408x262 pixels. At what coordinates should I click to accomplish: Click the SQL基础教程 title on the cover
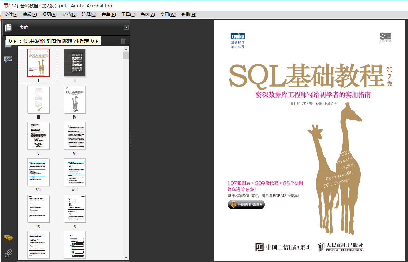306,76
